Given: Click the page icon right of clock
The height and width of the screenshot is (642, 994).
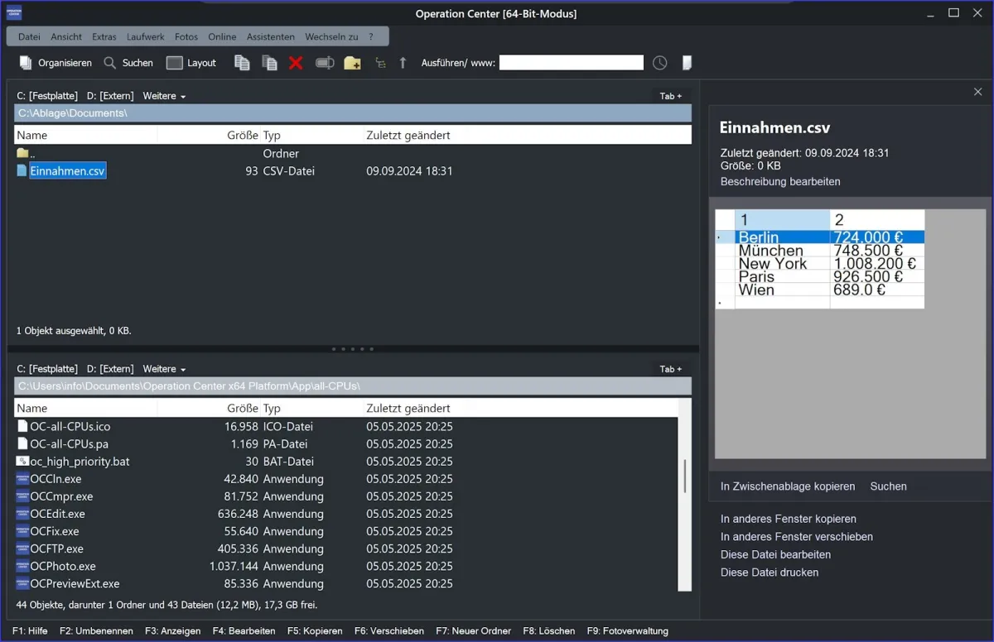Looking at the screenshot, I should 686,63.
